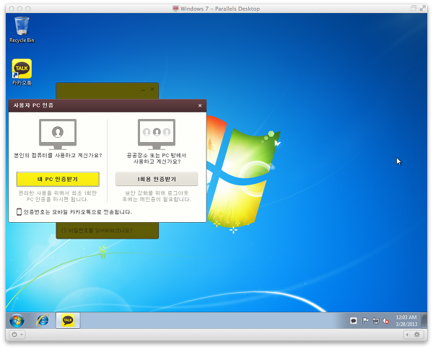Click the text 인증번호는 모바일 카카오톡으로 전송됩니다.

pos(78,212)
